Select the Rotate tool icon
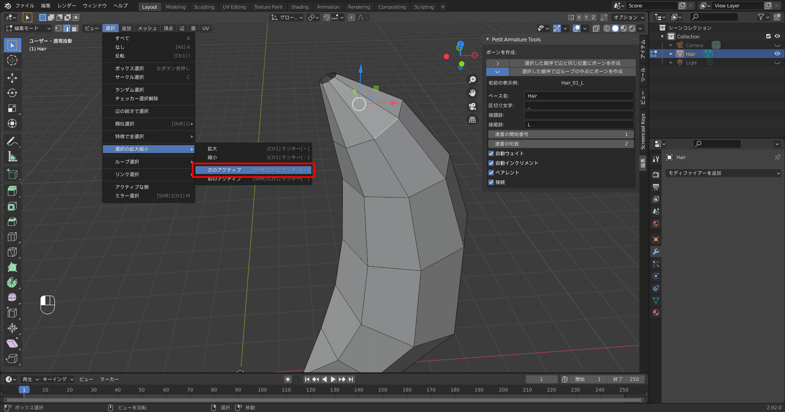Screen dimensions: 785x412 12,93
